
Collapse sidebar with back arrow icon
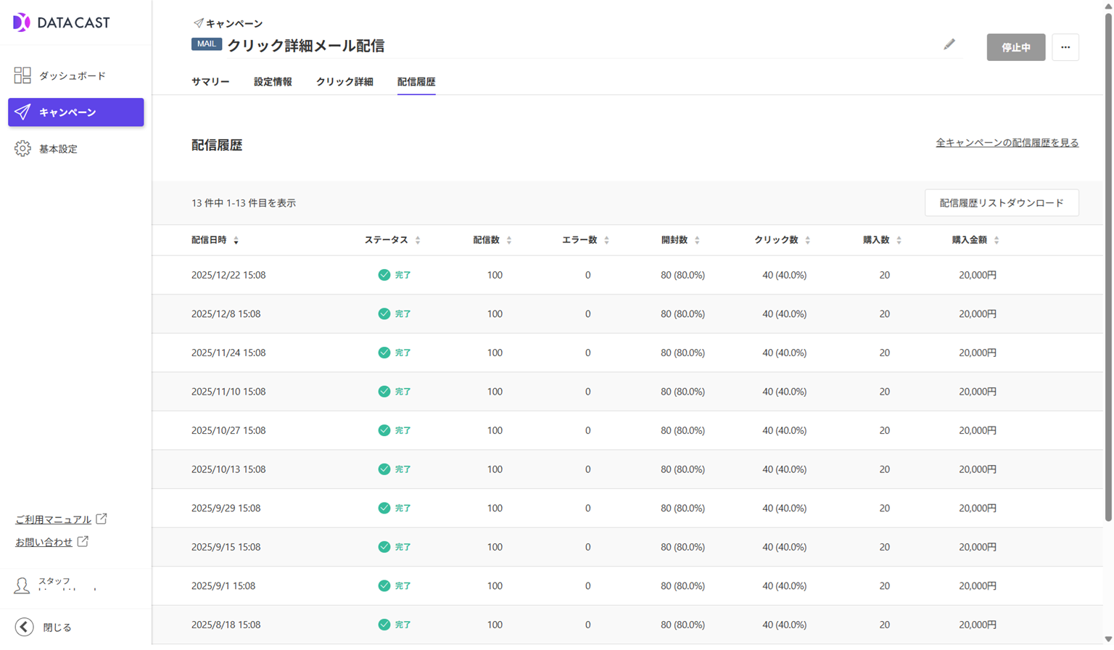tap(24, 627)
